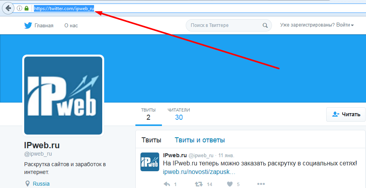This screenshot has height=188, width=366.
Task: Click the large IPweb profile picture
Action: (x=63, y=95)
